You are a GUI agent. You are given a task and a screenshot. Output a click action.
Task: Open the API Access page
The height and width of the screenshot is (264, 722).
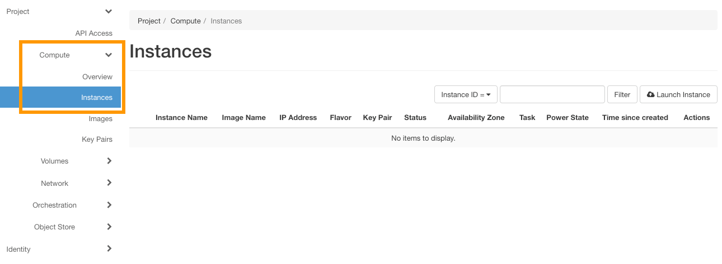(x=93, y=33)
